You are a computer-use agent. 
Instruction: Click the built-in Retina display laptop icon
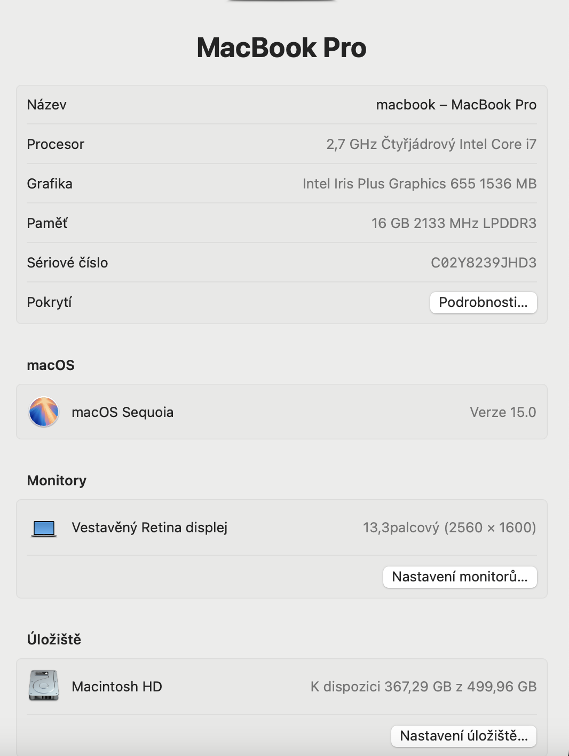(44, 528)
